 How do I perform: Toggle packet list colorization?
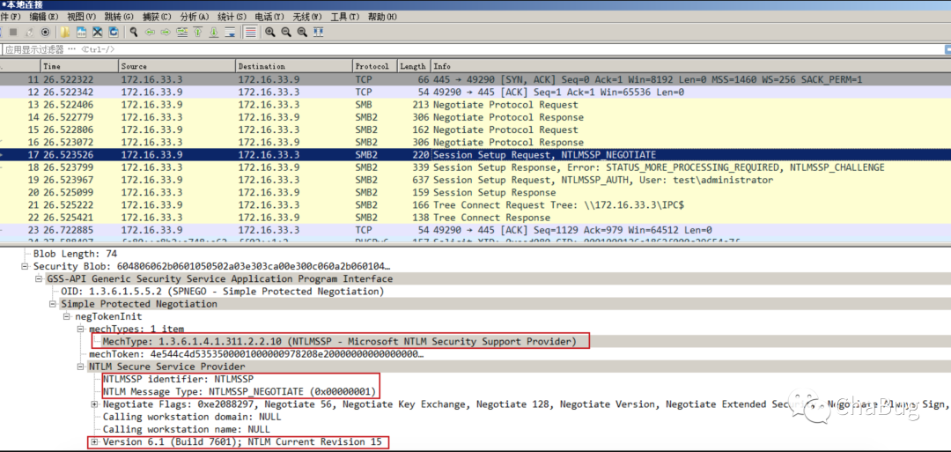pyautogui.click(x=250, y=32)
